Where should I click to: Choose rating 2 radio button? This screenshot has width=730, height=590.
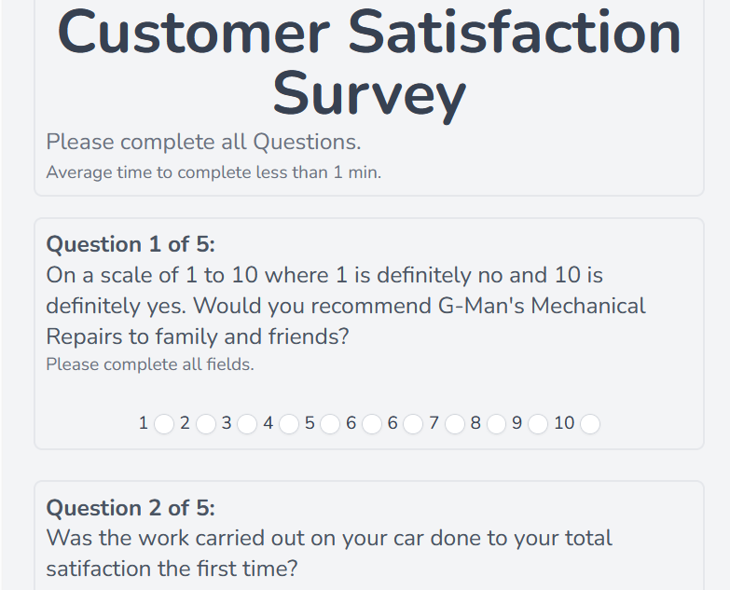click(x=206, y=424)
